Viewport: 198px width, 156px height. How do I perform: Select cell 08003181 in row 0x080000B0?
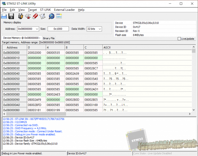tap(36, 110)
